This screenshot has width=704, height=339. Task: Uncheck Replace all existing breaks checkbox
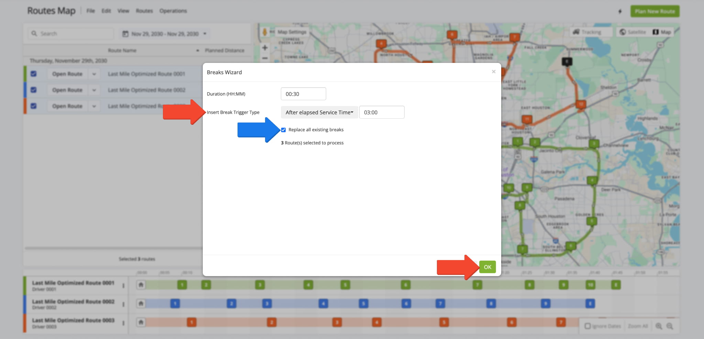(x=283, y=130)
